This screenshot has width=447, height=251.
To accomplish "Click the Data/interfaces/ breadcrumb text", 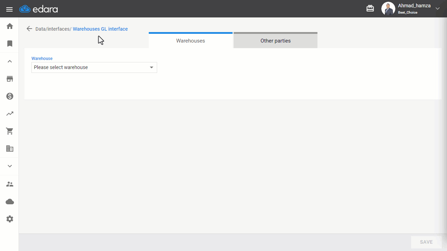I will pyautogui.click(x=53, y=29).
